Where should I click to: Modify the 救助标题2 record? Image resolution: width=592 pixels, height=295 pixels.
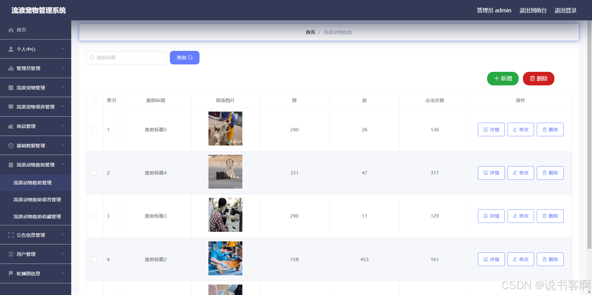click(x=520, y=259)
